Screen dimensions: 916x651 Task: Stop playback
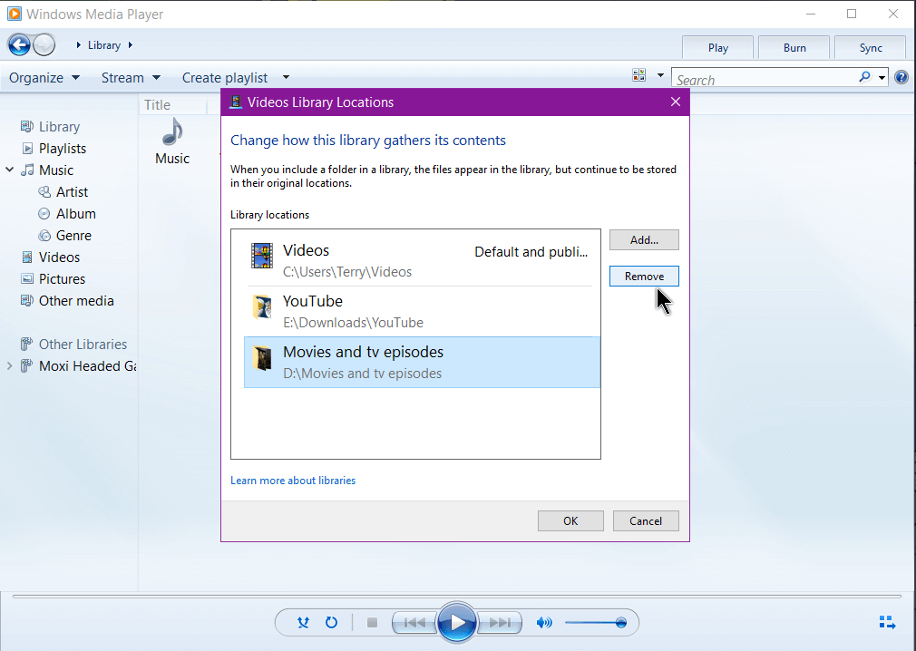[372, 622]
